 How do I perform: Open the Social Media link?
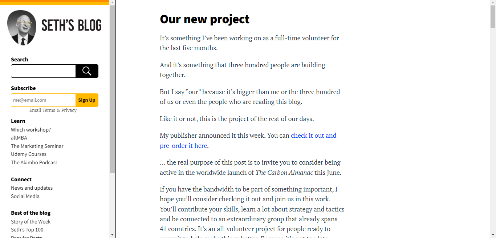[x=25, y=196]
